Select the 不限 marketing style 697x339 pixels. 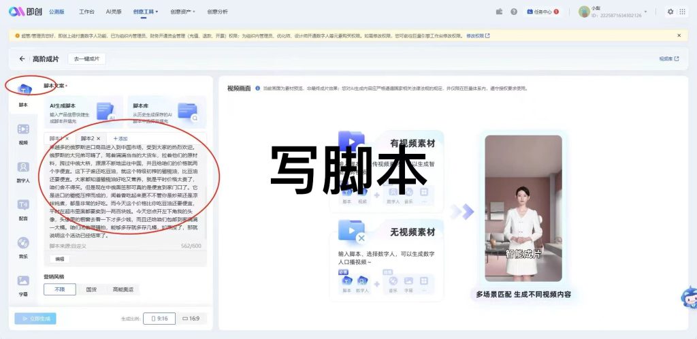pos(60,289)
